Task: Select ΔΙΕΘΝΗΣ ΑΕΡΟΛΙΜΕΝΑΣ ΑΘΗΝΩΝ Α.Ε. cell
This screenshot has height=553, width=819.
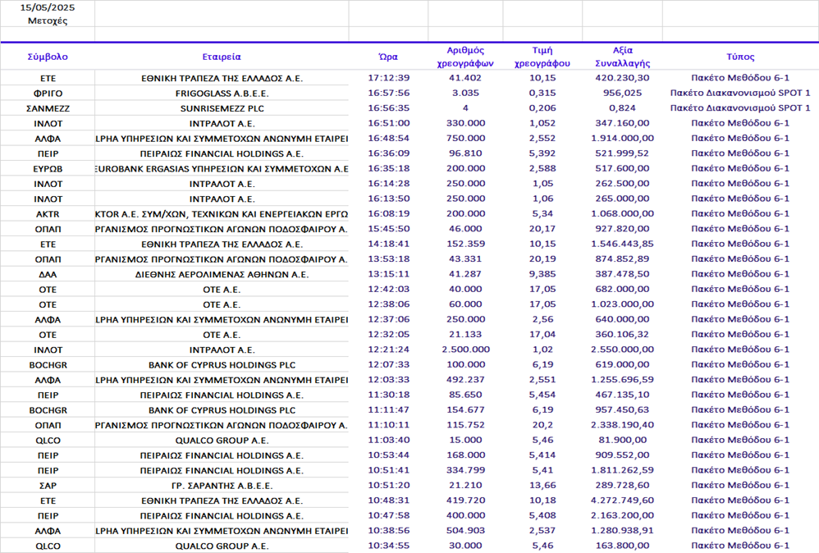Action: [x=222, y=275]
